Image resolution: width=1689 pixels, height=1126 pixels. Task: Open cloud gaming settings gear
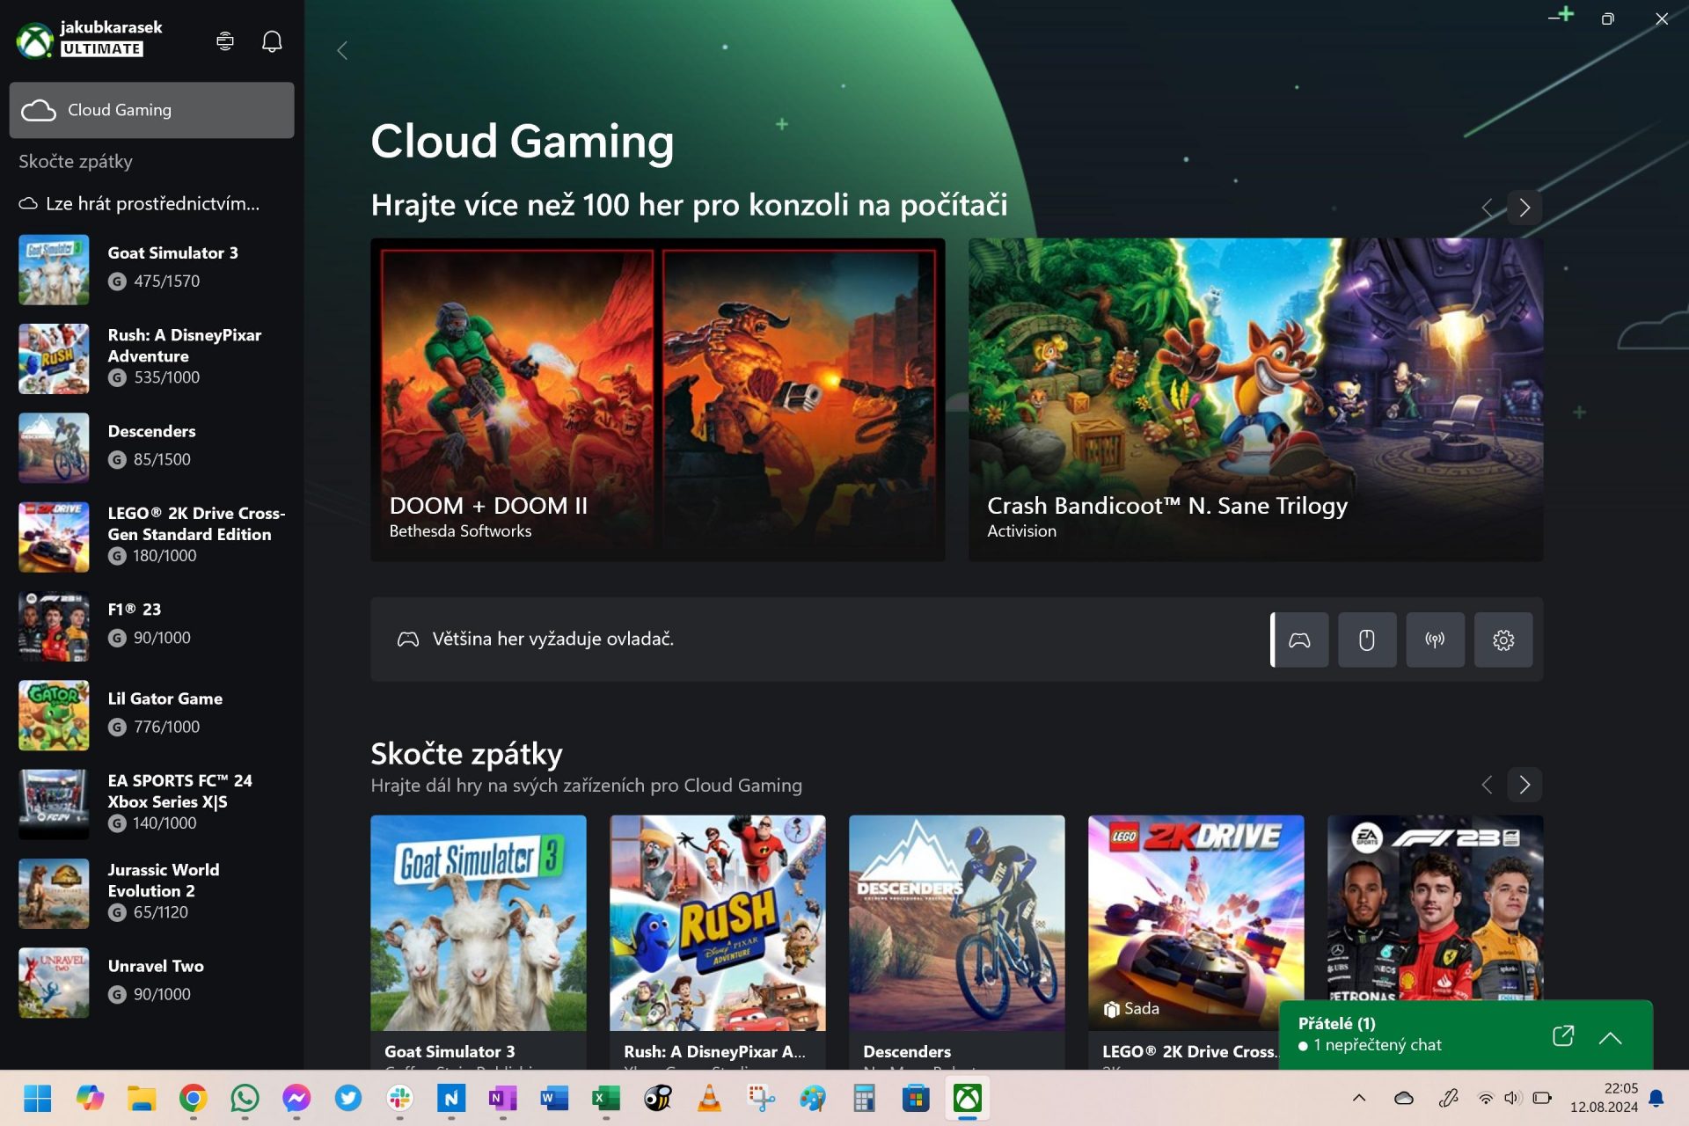click(x=1503, y=640)
